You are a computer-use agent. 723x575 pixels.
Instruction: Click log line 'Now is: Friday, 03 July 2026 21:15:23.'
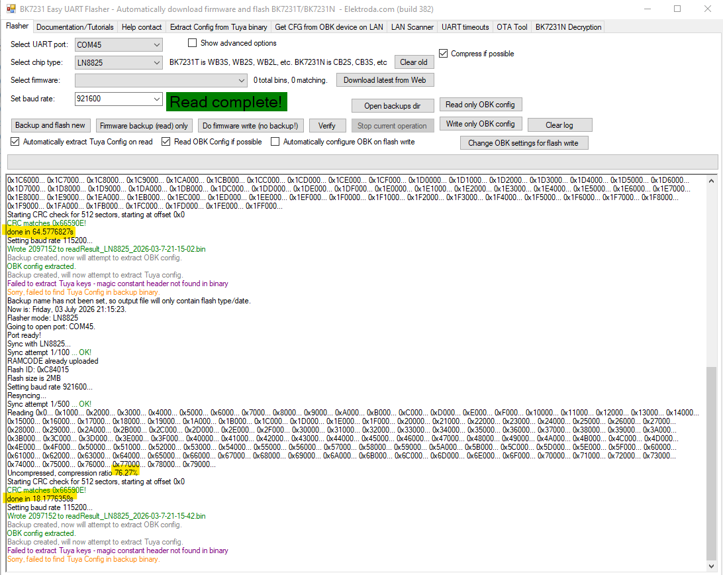click(x=67, y=309)
